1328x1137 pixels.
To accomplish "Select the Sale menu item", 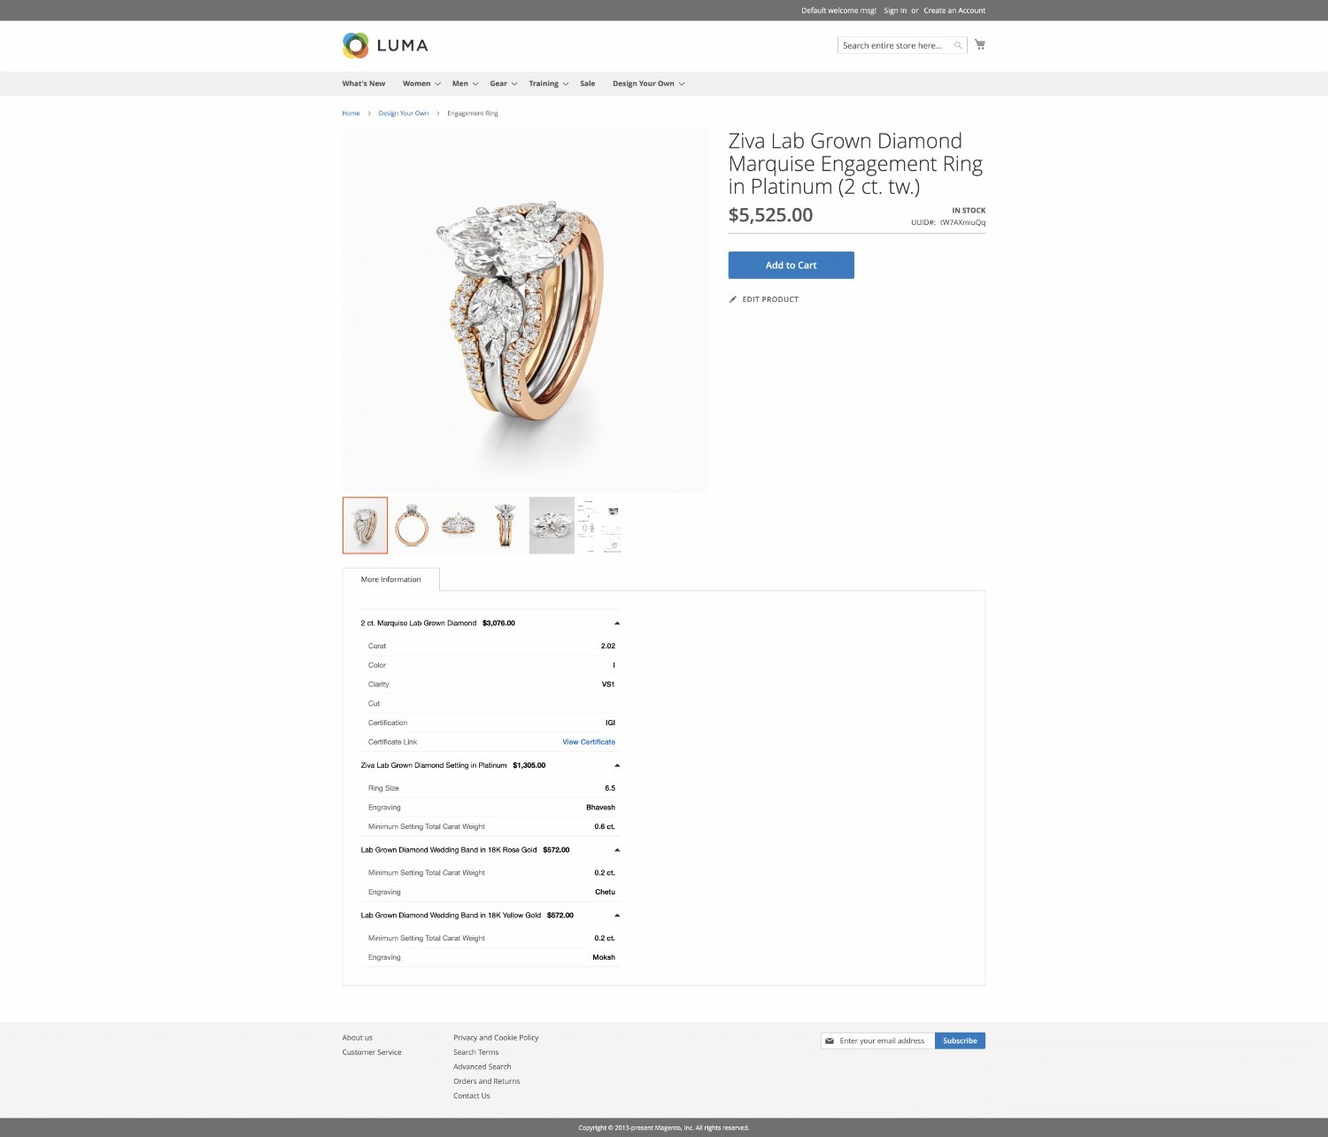I will click(587, 82).
